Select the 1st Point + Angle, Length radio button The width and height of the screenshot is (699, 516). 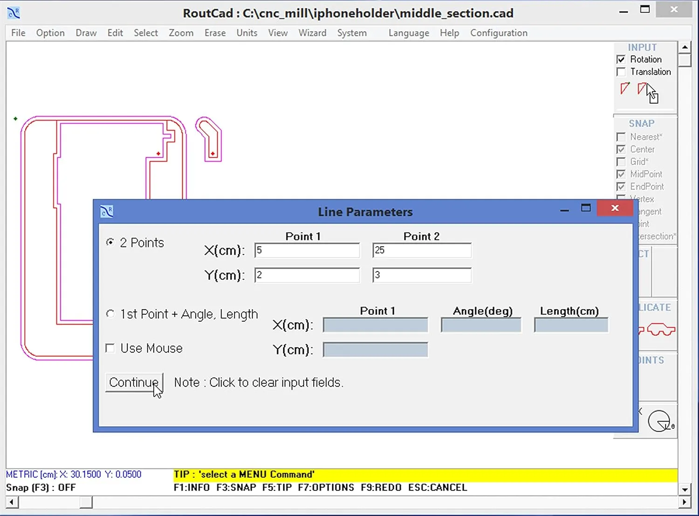(110, 314)
